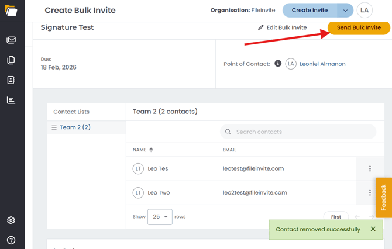Click the Send Bulk Invite button
The image size is (392, 249).
point(359,27)
